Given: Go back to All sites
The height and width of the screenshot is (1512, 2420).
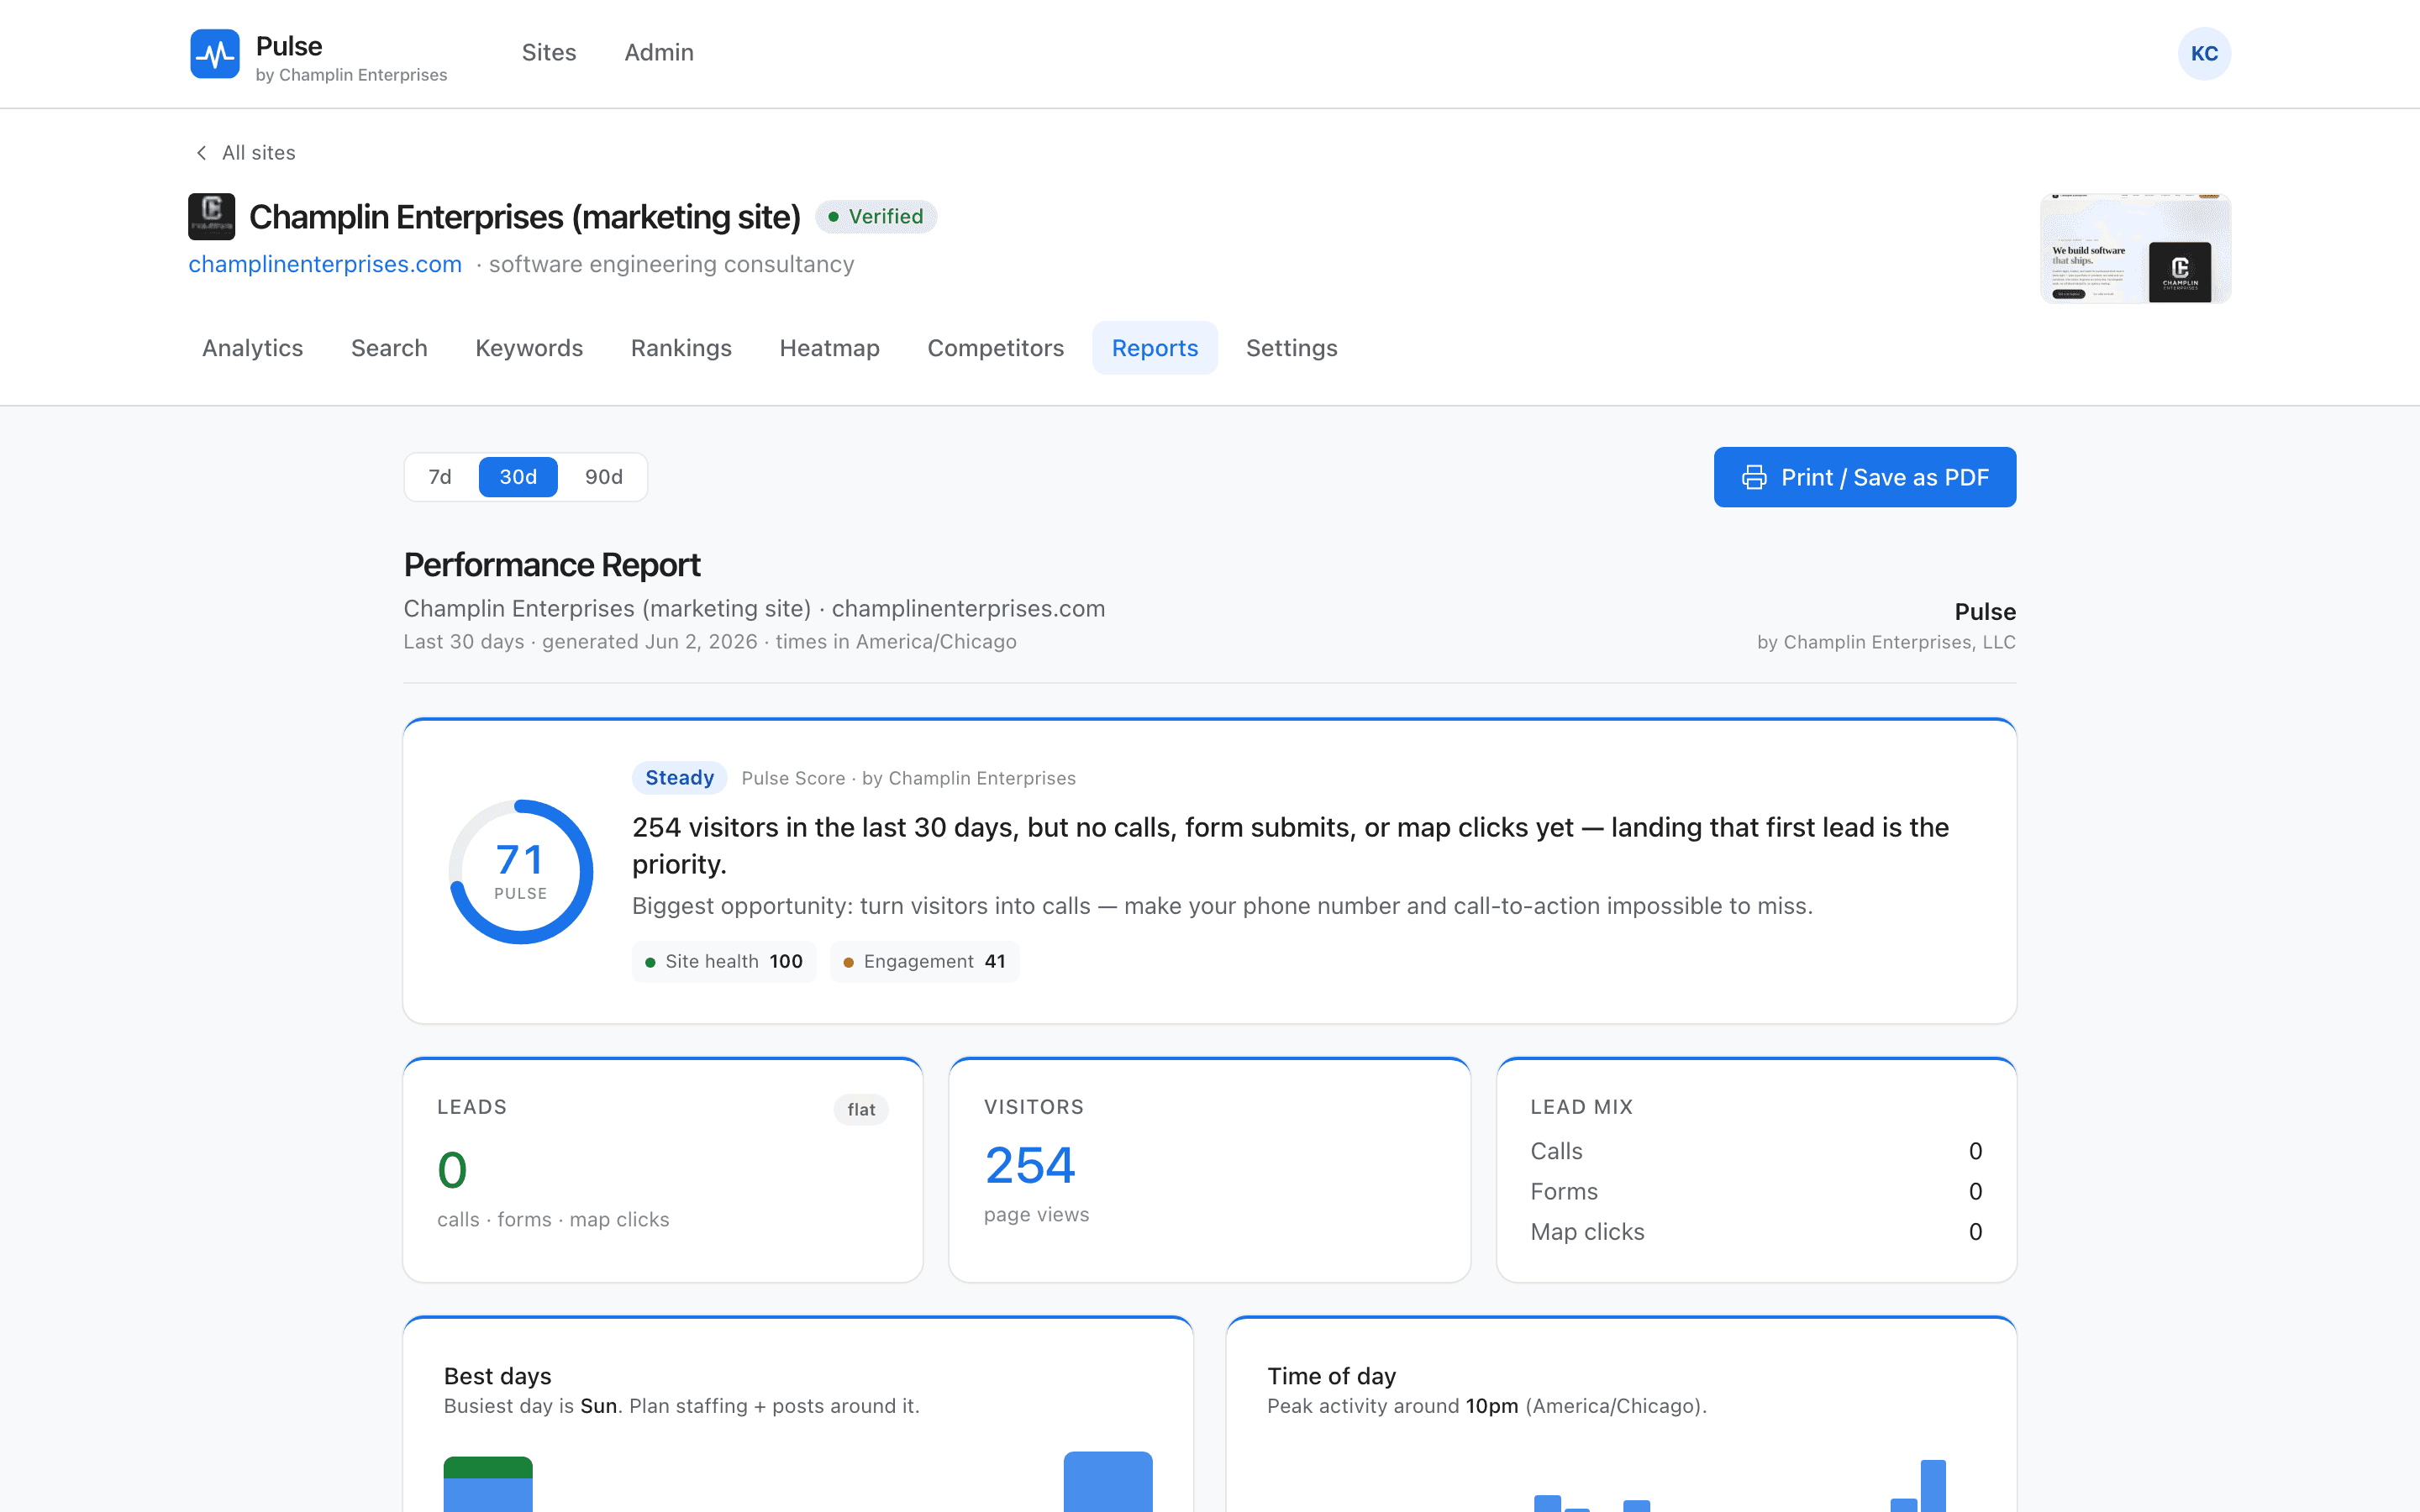Looking at the screenshot, I should (x=246, y=153).
